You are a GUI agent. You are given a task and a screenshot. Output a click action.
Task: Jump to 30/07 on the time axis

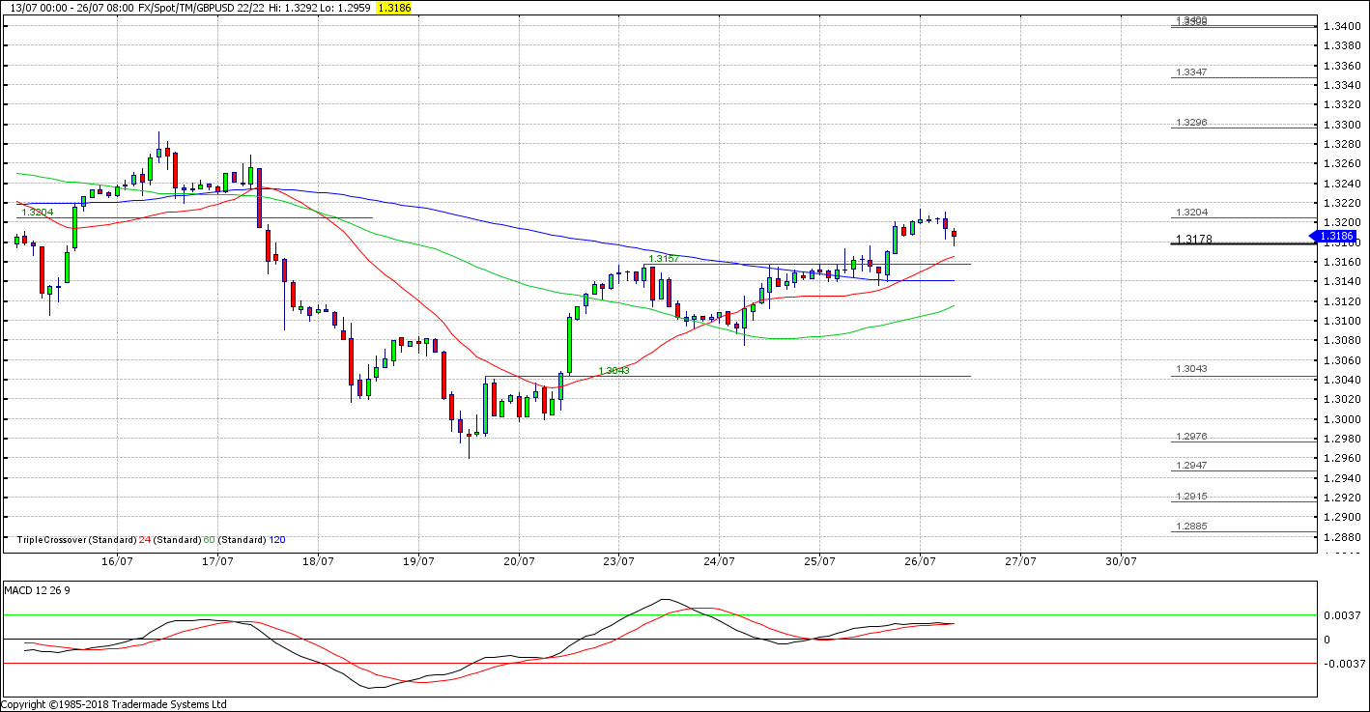[x=1120, y=561]
